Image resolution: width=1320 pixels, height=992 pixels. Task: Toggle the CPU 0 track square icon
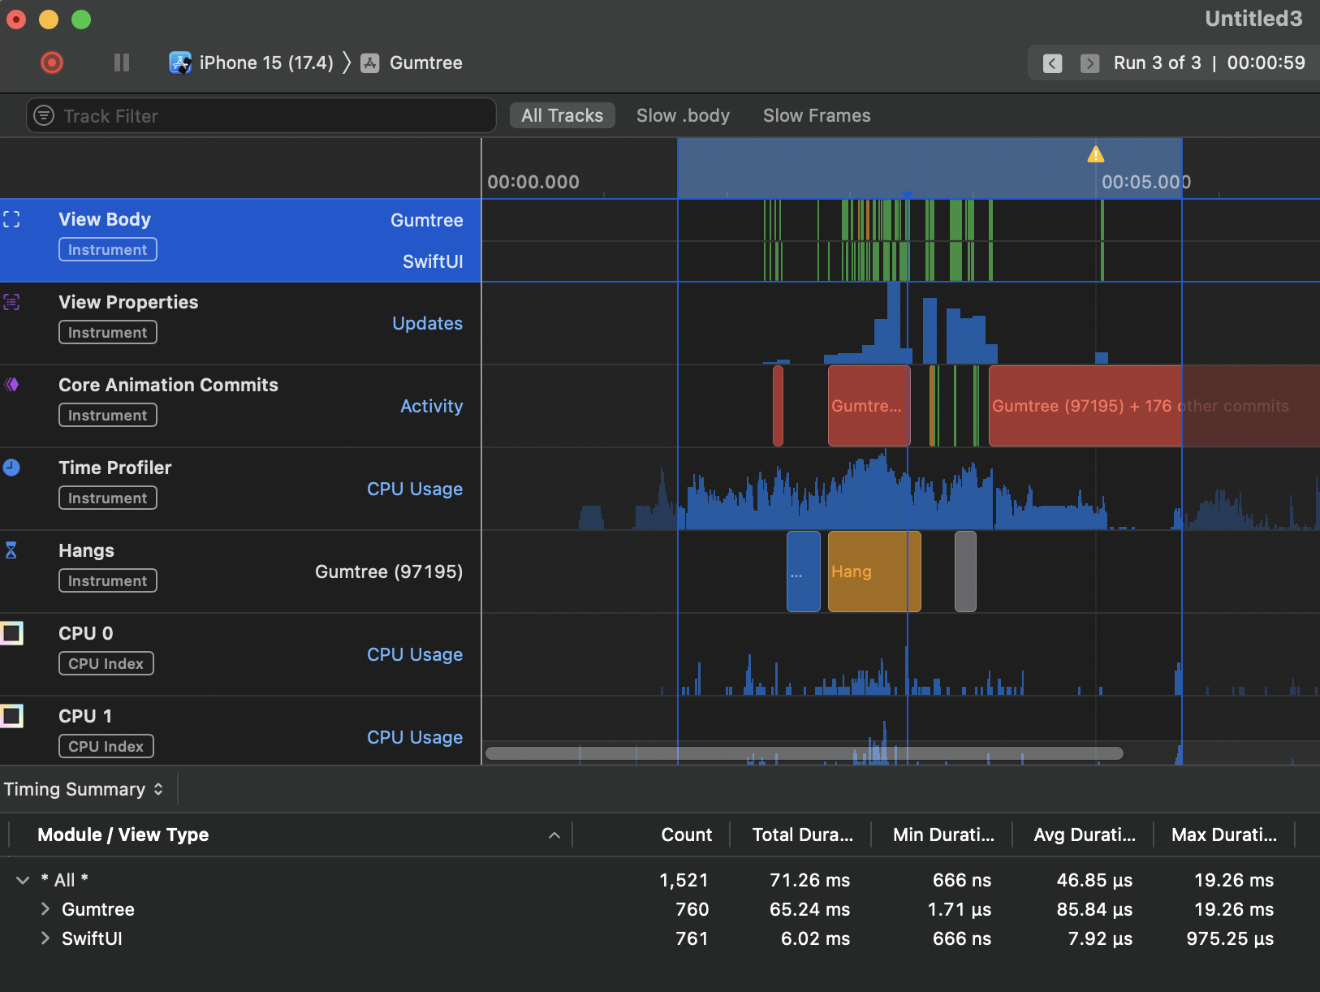click(x=11, y=633)
